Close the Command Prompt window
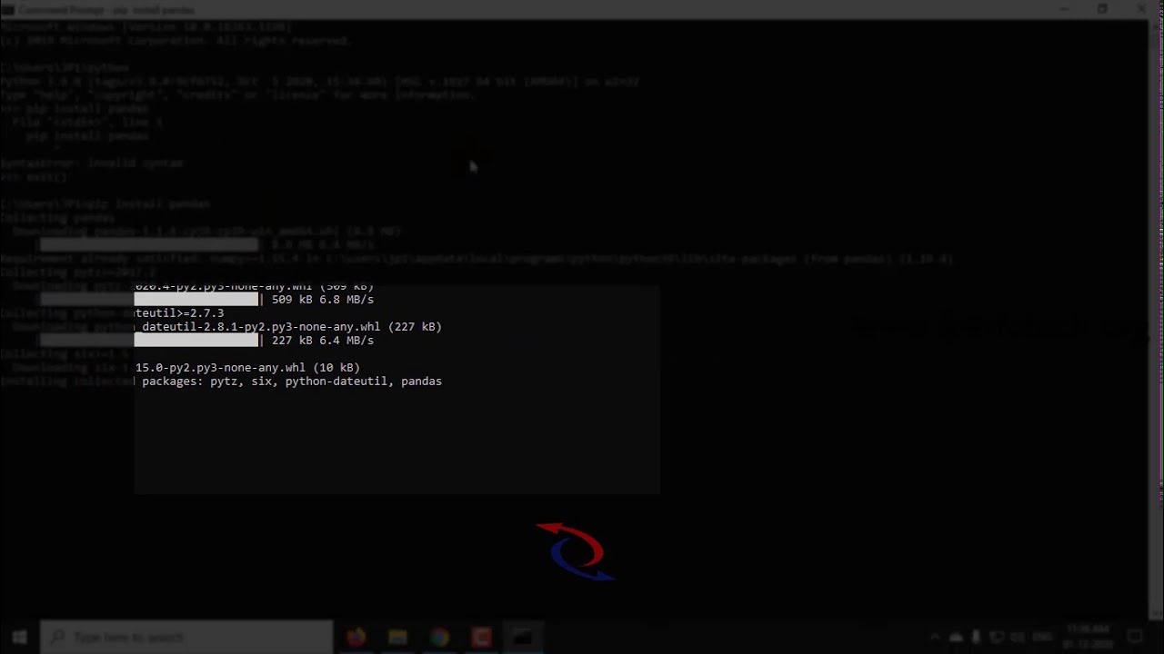 1142,9
